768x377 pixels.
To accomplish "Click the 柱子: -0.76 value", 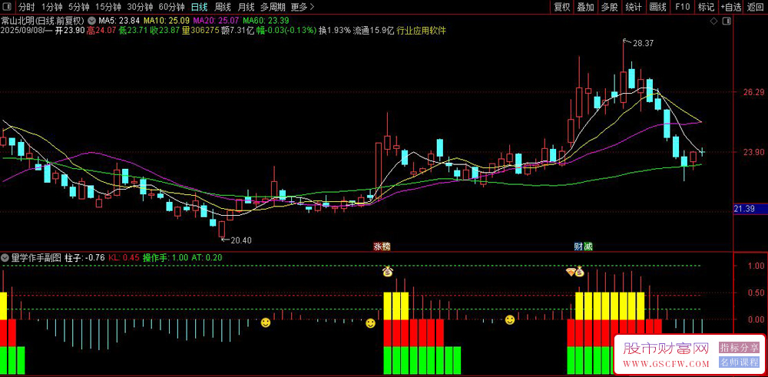I will pyautogui.click(x=84, y=257).
